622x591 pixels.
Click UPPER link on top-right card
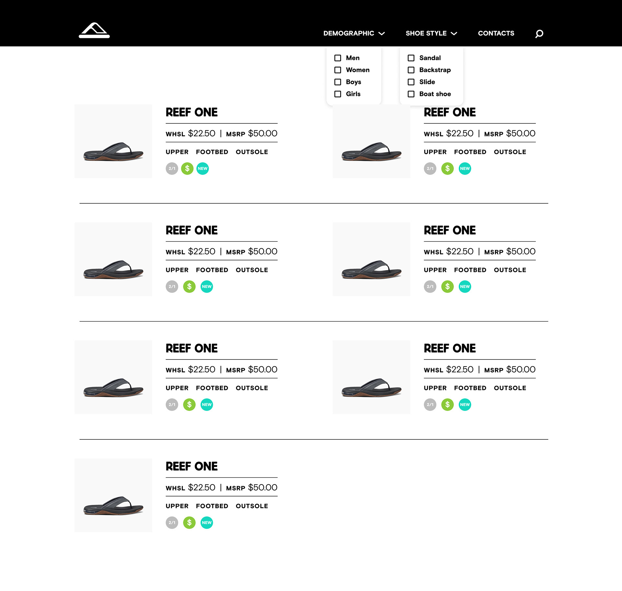point(435,152)
